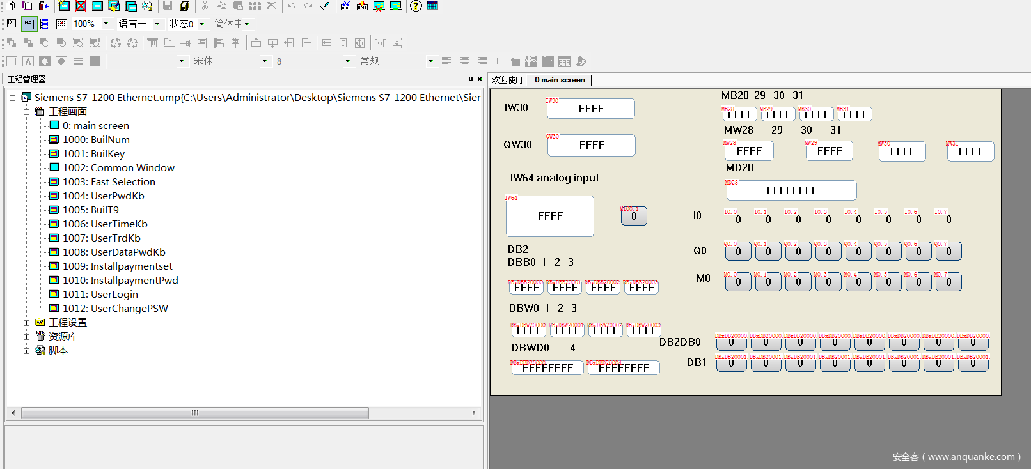Toggle the M100.1 bit button
The width and height of the screenshot is (1031, 469).
[634, 216]
